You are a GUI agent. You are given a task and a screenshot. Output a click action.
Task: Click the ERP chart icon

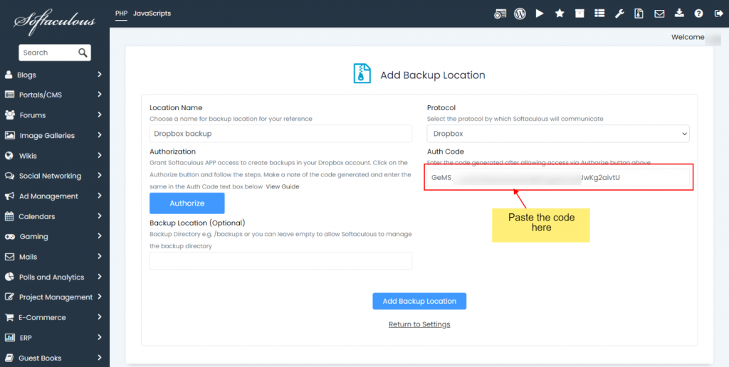click(x=10, y=338)
